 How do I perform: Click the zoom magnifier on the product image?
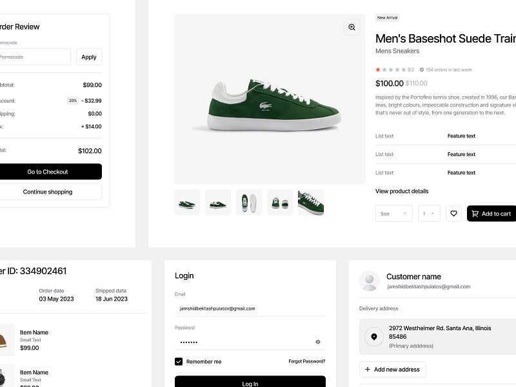click(352, 27)
